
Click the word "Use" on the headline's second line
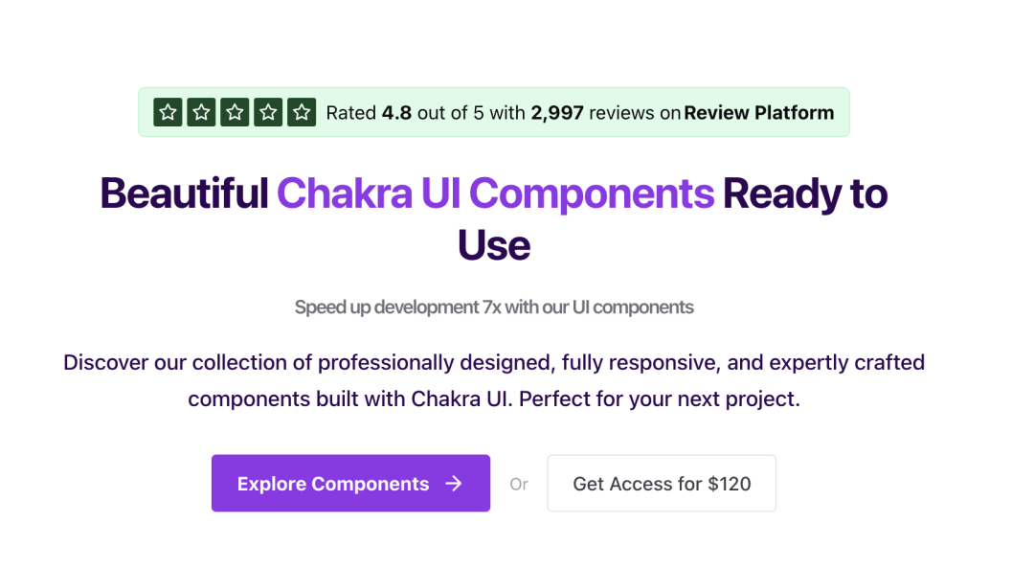click(x=494, y=245)
